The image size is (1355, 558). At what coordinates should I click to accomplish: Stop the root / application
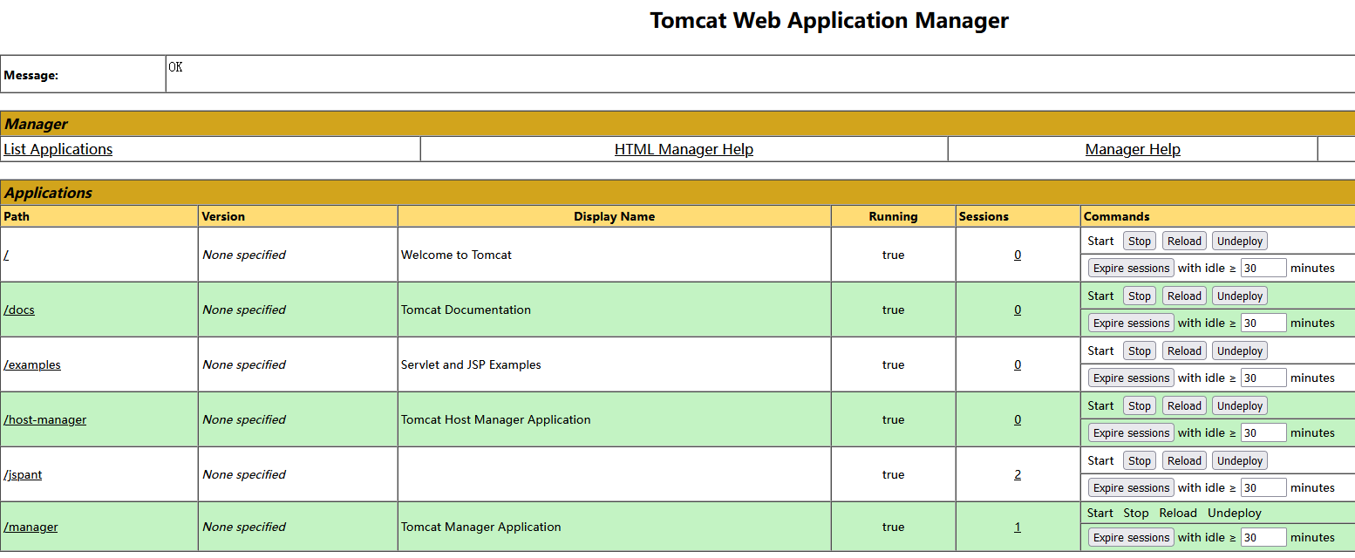tap(1140, 241)
